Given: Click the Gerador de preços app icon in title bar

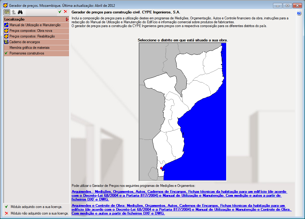Looking at the screenshot, I should [5, 5].
